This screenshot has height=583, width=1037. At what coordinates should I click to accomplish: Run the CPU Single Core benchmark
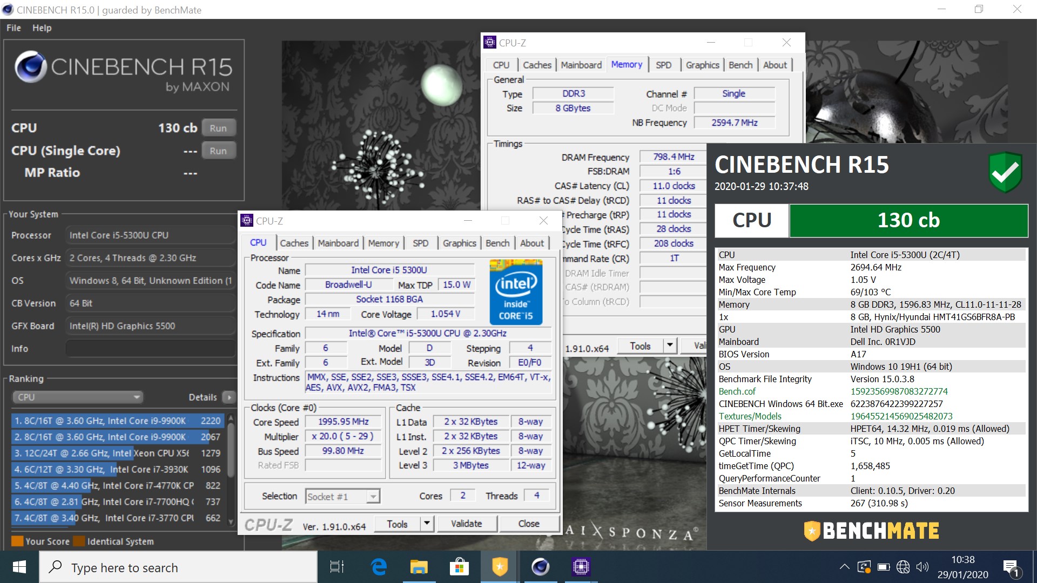[218, 151]
